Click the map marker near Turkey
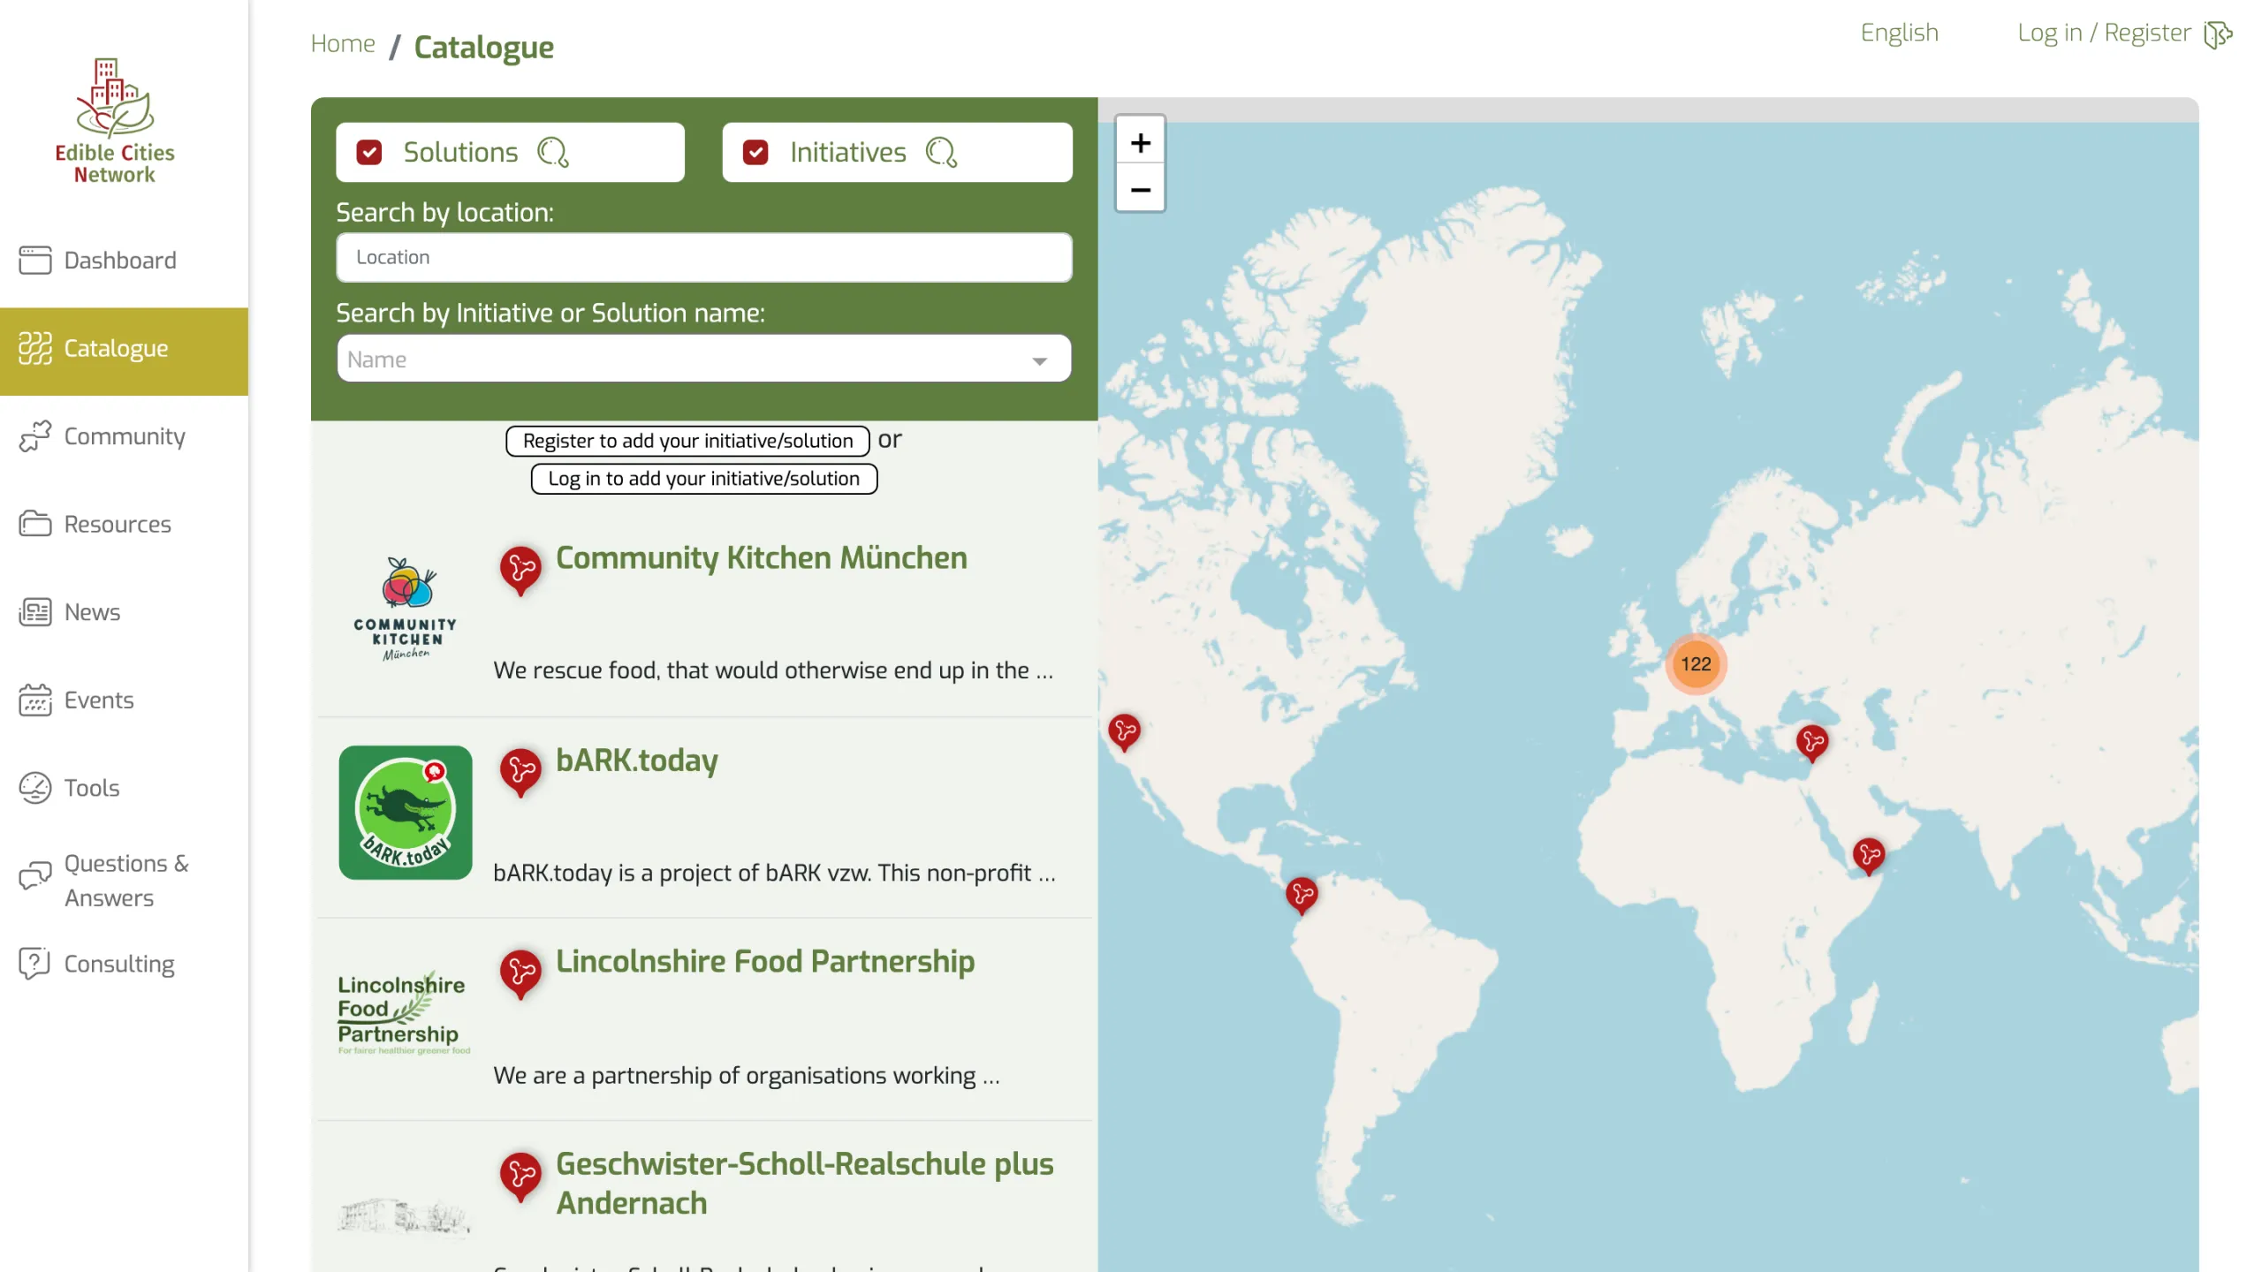Image resolution: width=2262 pixels, height=1272 pixels. click(1812, 744)
